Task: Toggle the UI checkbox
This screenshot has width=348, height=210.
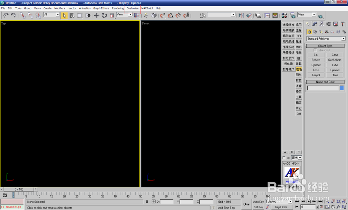Action: coord(284,158)
